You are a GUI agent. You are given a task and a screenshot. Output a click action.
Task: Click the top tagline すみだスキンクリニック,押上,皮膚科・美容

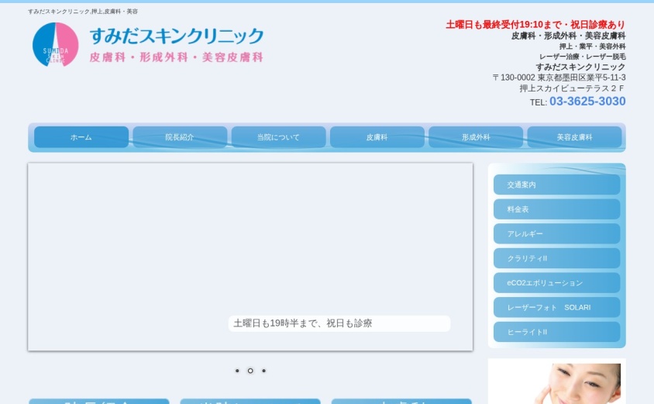[83, 12]
